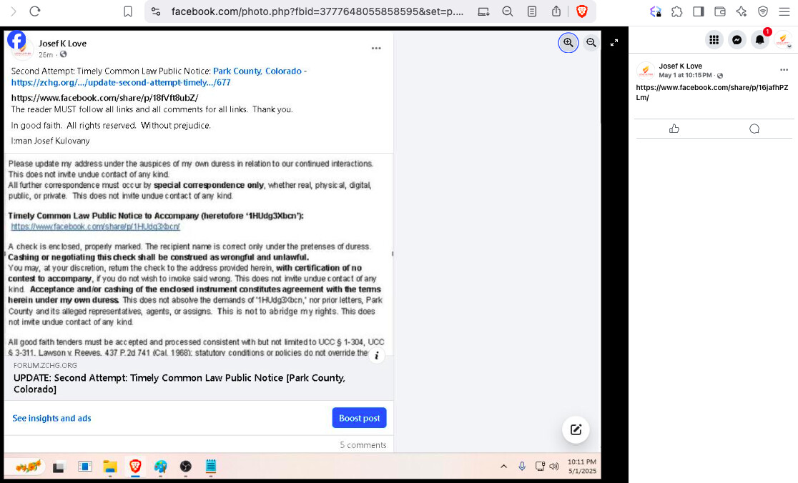798x483 pixels.
Task: Open the Brave VPN shield icon
Action: [x=762, y=11]
